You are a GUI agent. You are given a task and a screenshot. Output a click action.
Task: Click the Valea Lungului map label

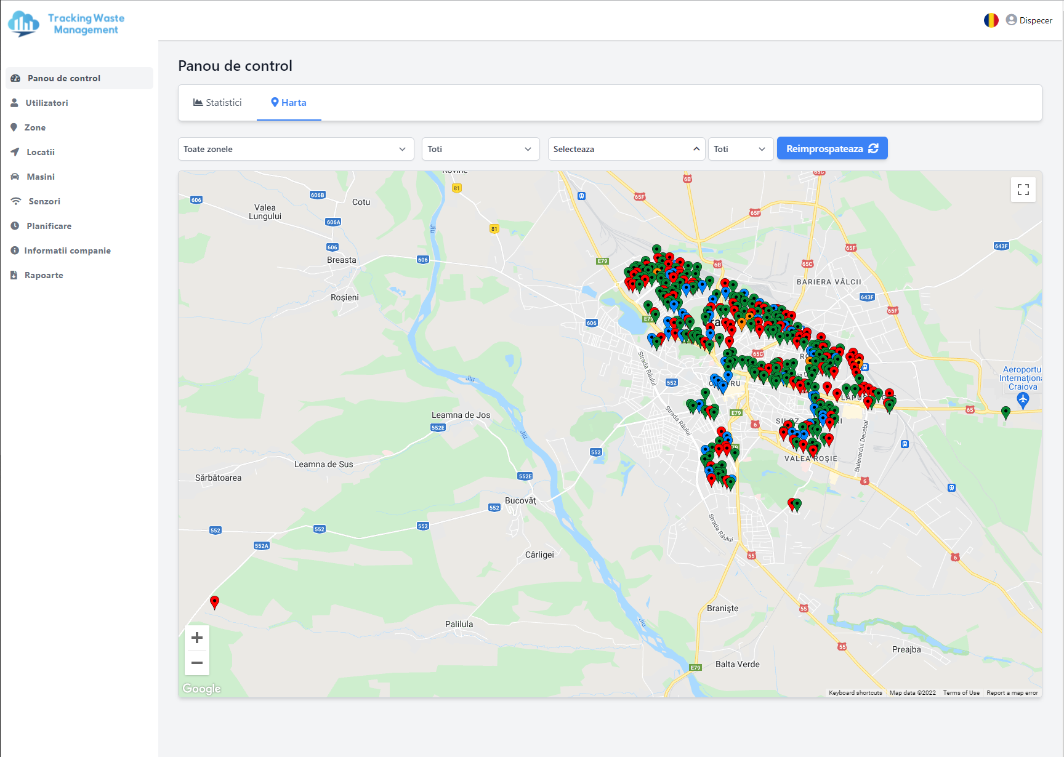(265, 212)
